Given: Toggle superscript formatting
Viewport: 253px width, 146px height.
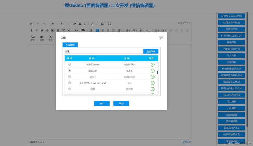Looking at the screenshot, I should pyautogui.click(x=63, y=30).
